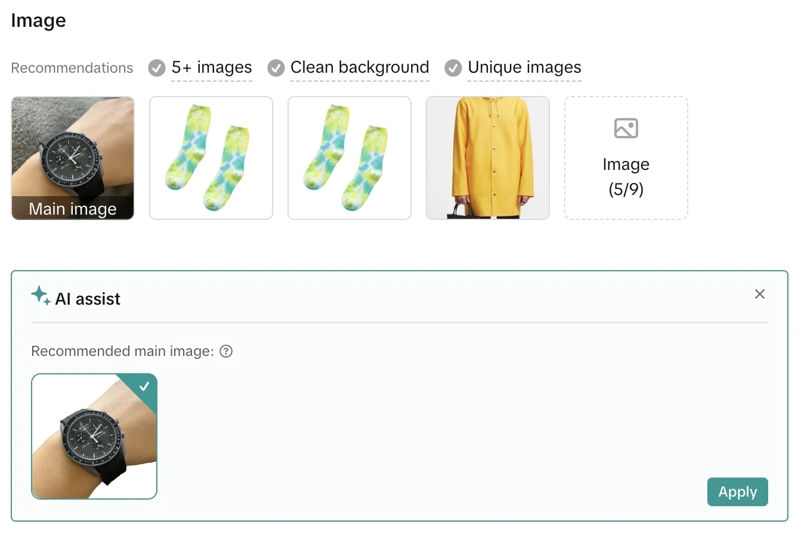This screenshot has width=798, height=533.
Task: Click the 5+ images checkmark icon
Action: [157, 68]
